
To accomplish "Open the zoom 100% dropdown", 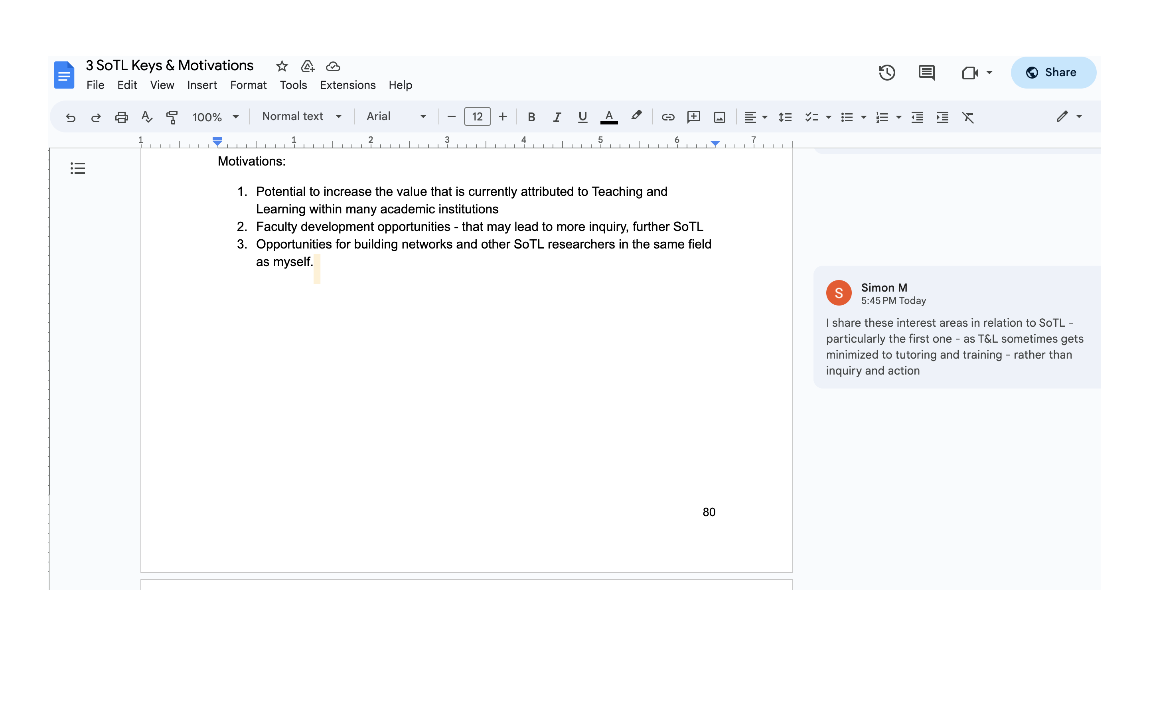I will click(x=215, y=117).
